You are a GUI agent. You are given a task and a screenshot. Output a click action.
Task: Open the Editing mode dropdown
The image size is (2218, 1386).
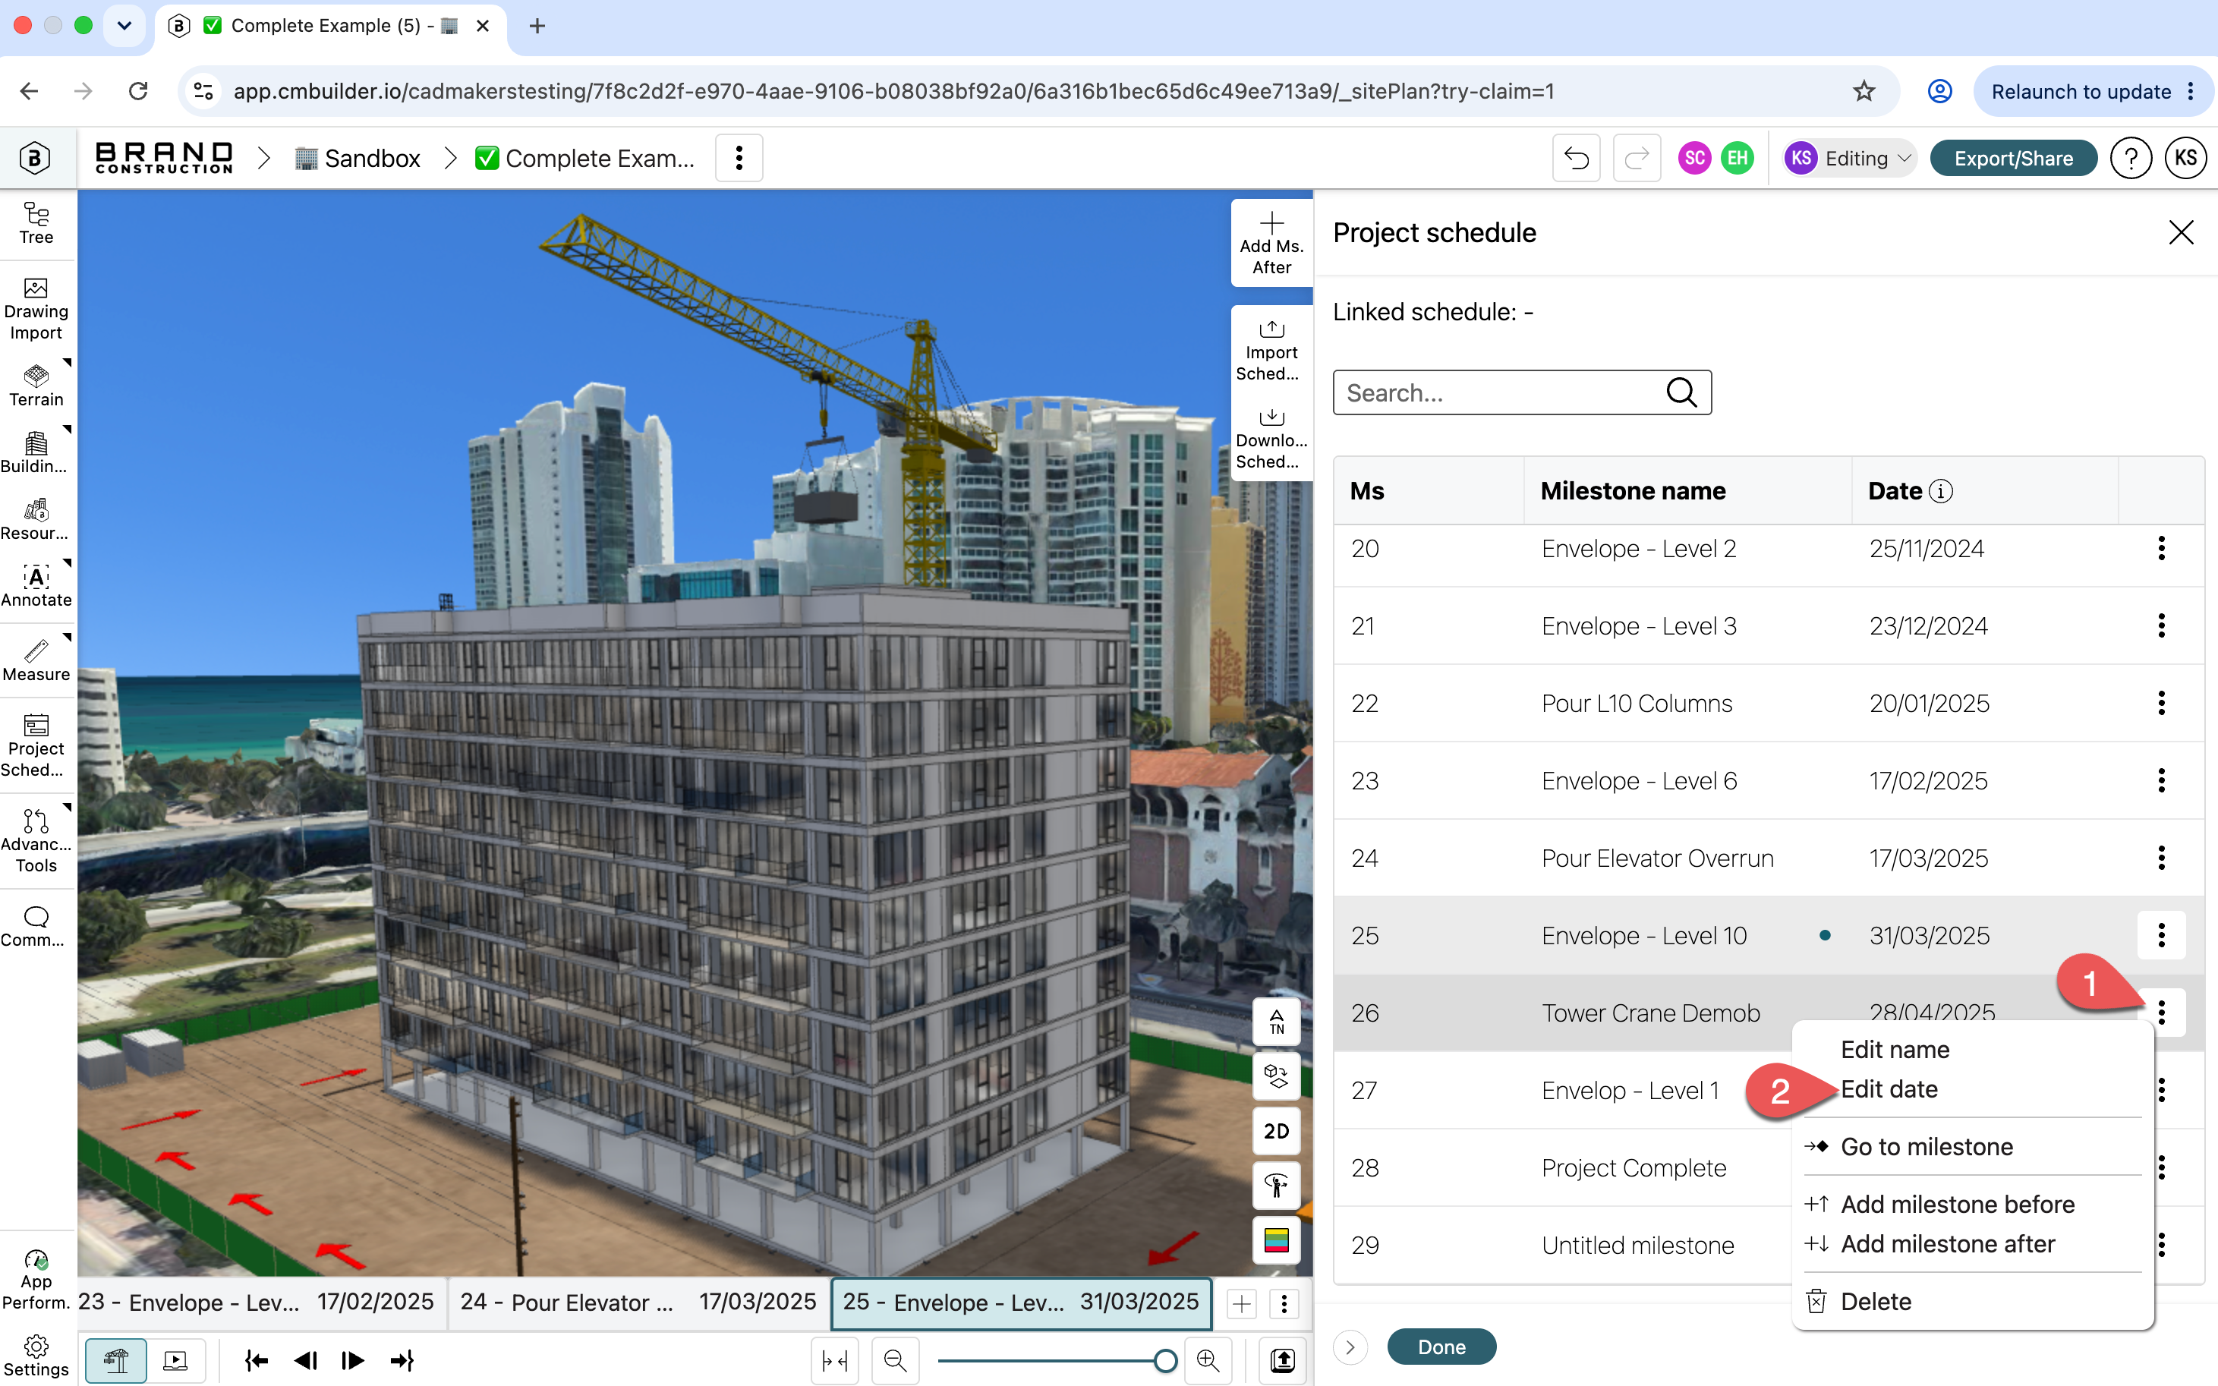click(1850, 158)
